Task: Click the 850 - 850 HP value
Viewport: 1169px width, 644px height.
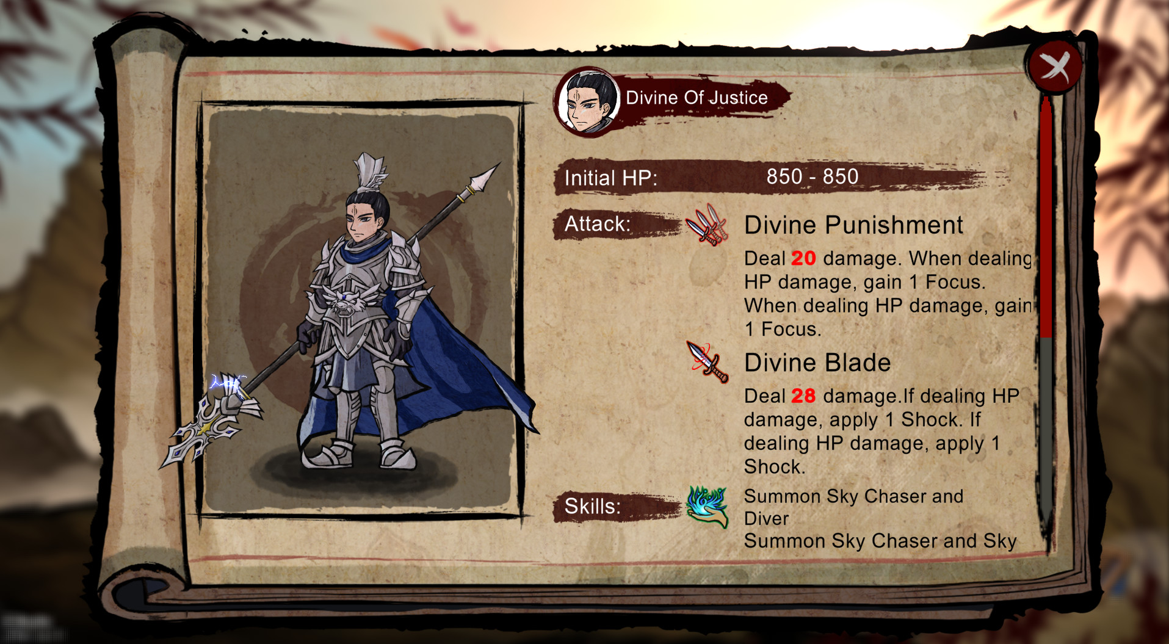Action: click(x=813, y=176)
